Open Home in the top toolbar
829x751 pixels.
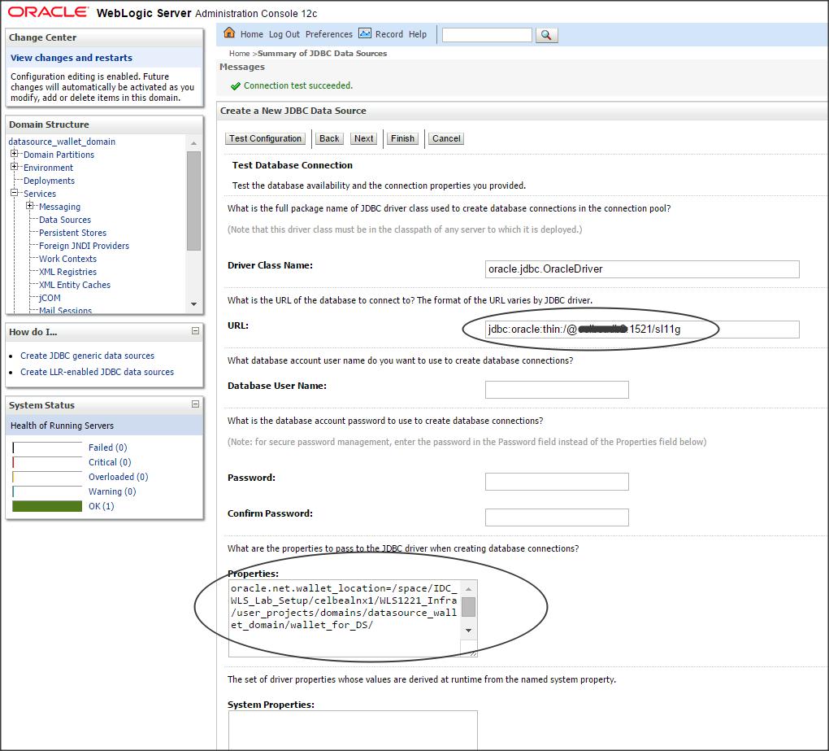(252, 34)
